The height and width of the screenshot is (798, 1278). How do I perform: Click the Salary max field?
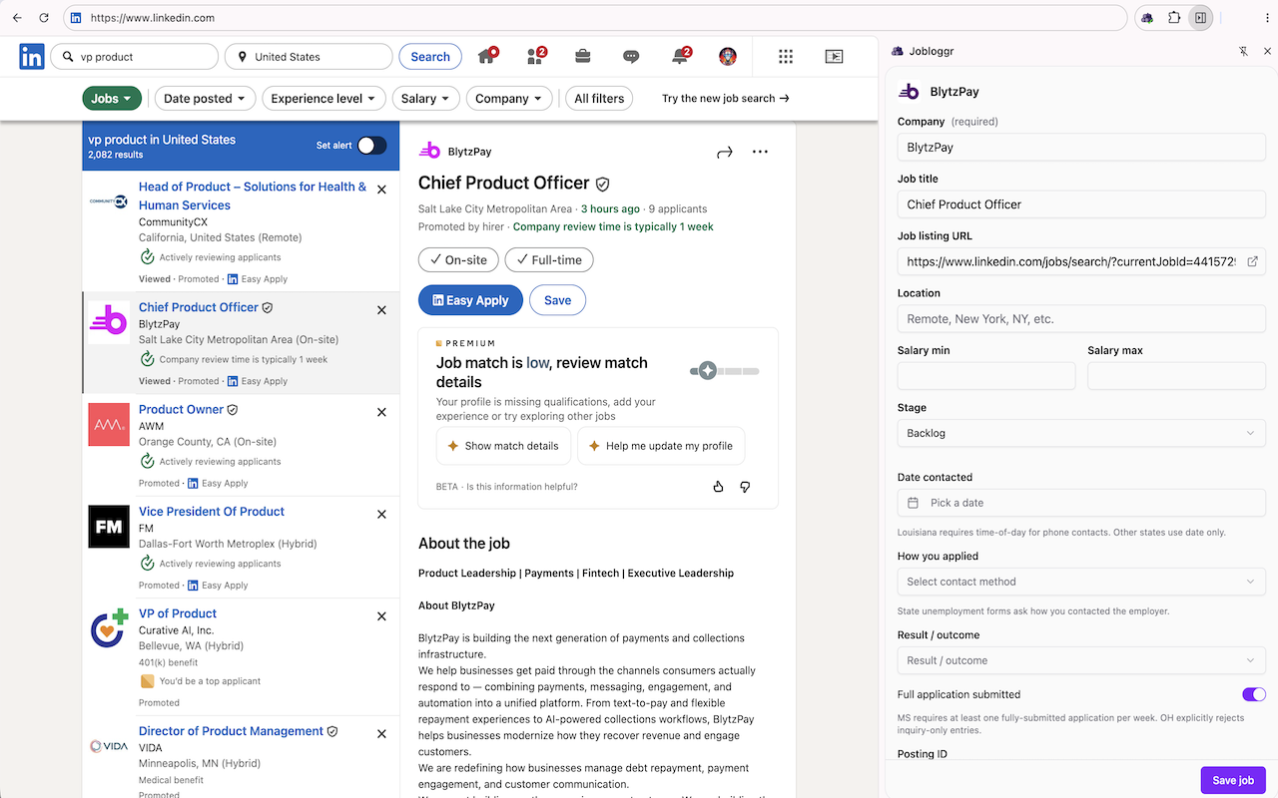(x=1176, y=376)
